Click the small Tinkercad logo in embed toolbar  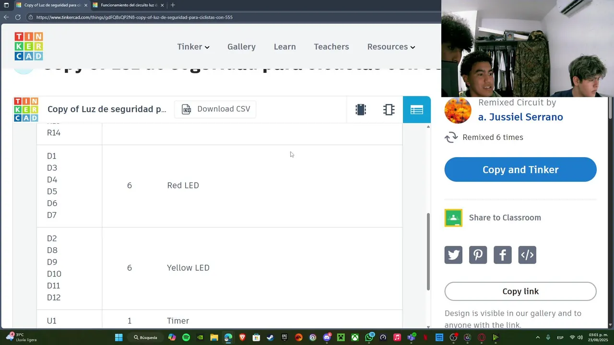pos(26,110)
